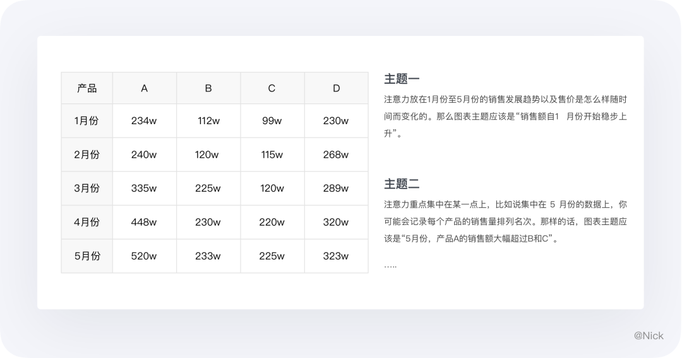This screenshot has height=358, width=682.
Task: Select column header A
Action: click(x=145, y=88)
